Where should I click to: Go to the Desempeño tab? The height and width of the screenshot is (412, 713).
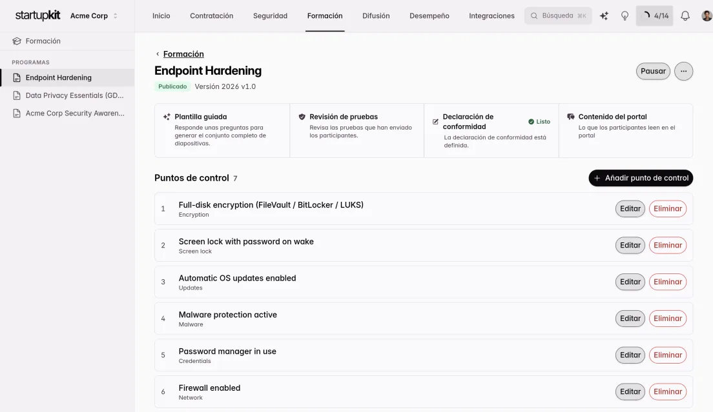point(429,15)
